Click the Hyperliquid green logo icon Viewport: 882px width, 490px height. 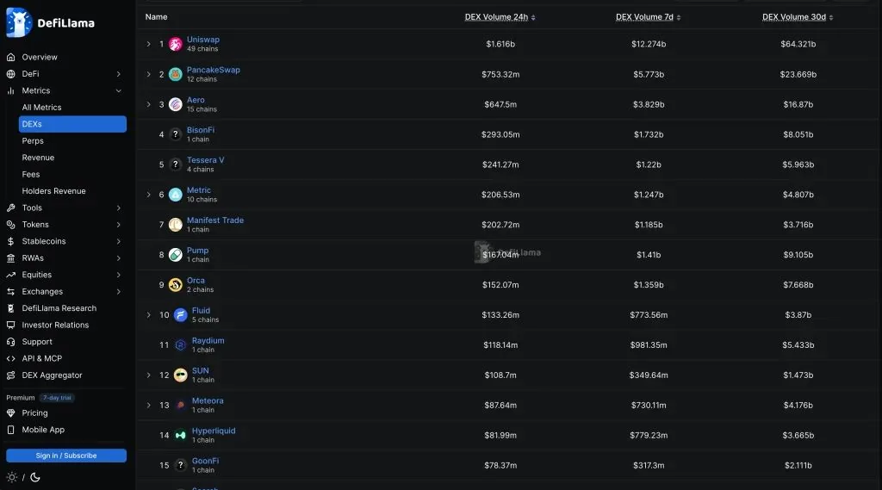click(x=181, y=435)
